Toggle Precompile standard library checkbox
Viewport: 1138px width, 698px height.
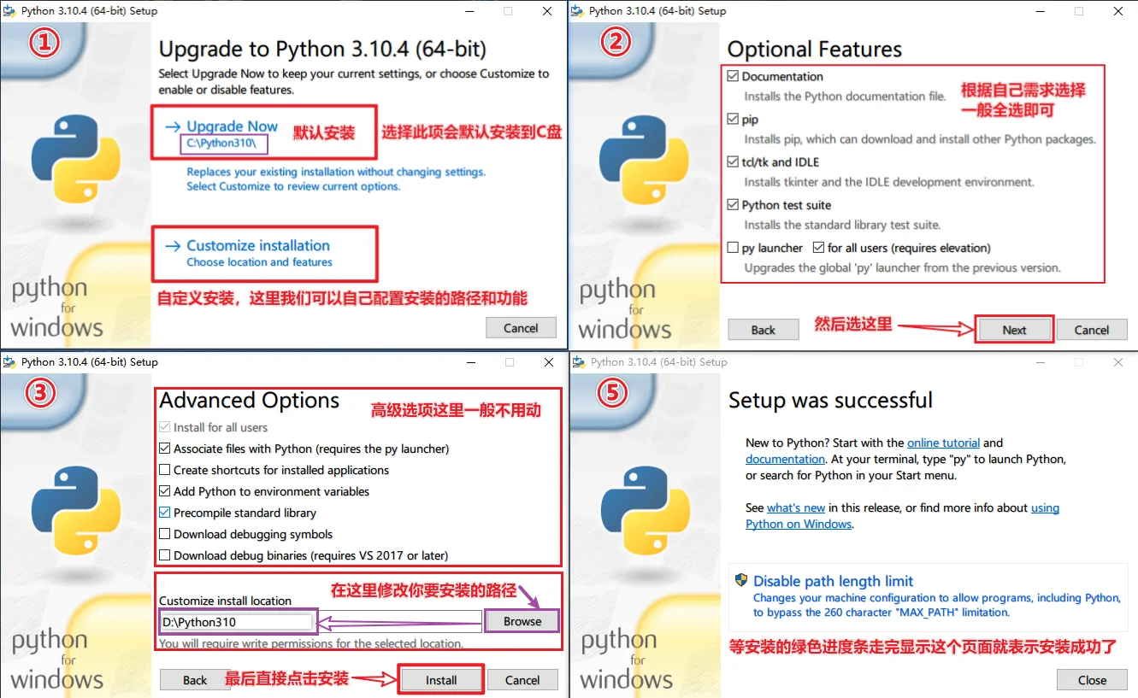click(x=165, y=513)
